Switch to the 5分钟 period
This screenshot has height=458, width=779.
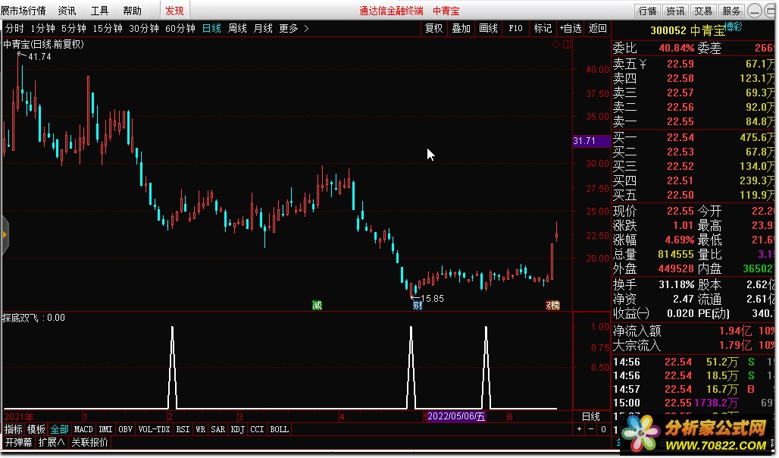tap(74, 29)
